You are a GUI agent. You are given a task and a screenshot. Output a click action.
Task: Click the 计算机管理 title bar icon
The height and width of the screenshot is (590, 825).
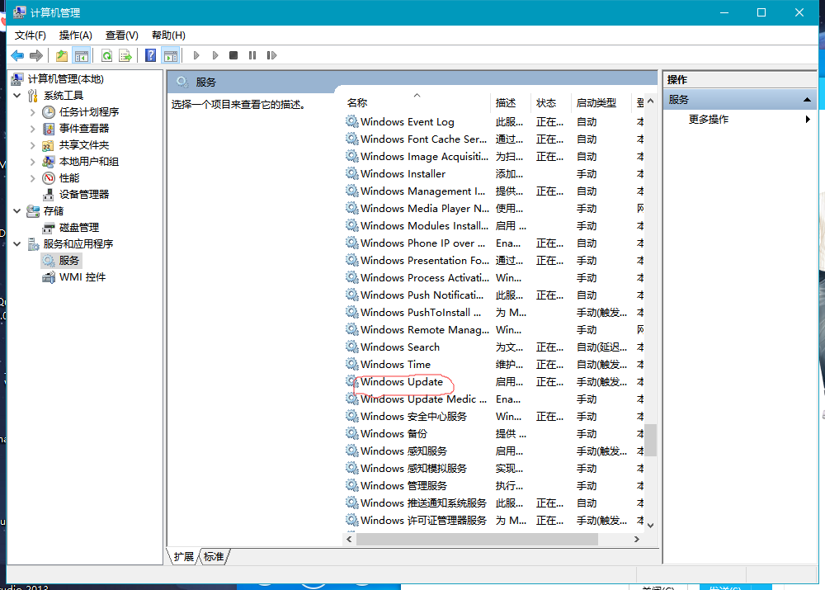point(20,12)
